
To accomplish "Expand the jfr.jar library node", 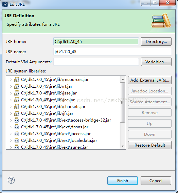I will tap(11, 114).
